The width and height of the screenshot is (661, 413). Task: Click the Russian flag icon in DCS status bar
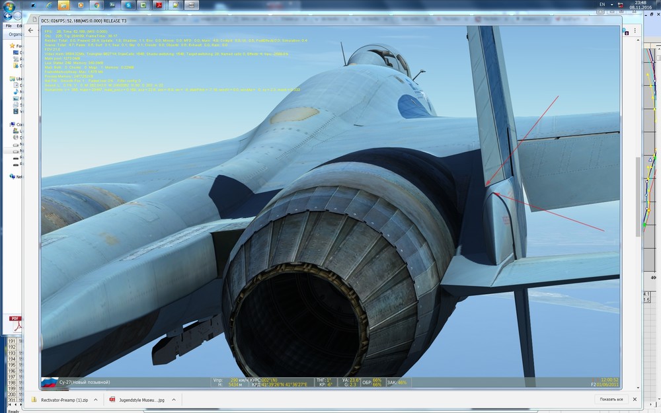pyautogui.click(x=48, y=381)
